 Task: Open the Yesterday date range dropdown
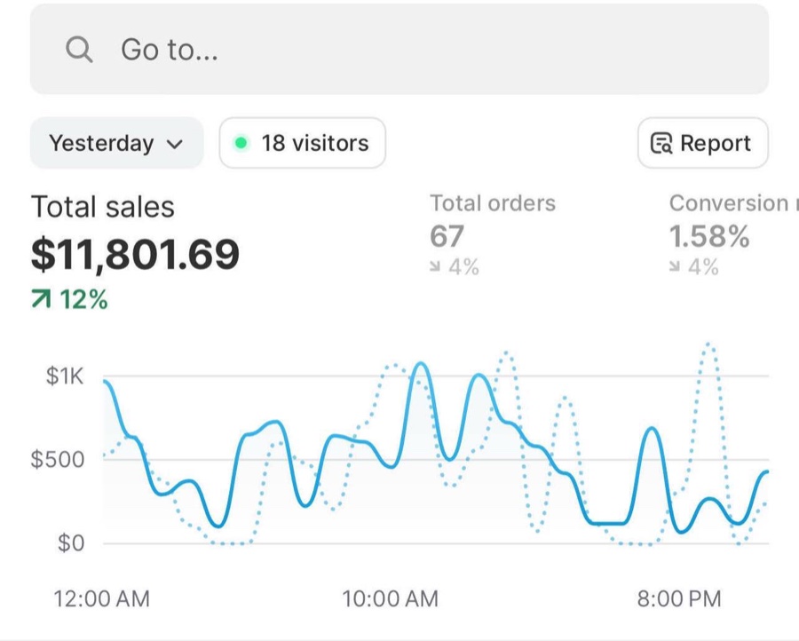[116, 143]
